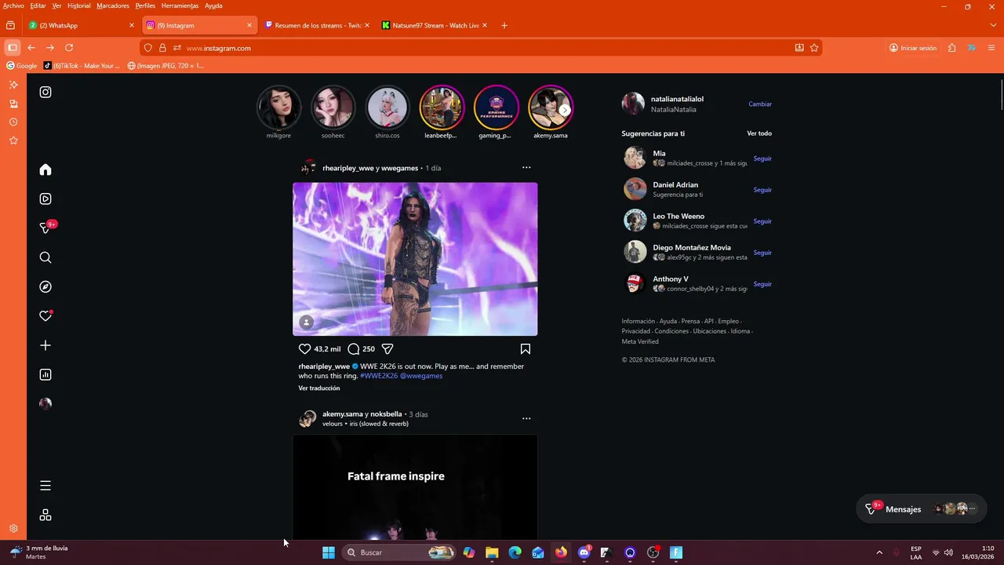
Task: Open the More hamburger menu icon
Action: [45, 486]
